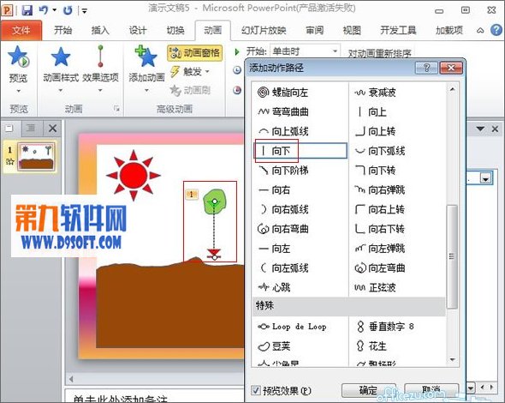505x403 pixels.
Task: Switch to outline tab in left pane
Action: click(x=31, y=129)
